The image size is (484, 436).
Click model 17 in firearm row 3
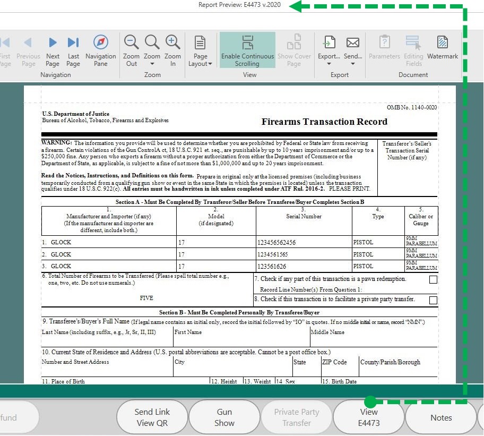181,267
